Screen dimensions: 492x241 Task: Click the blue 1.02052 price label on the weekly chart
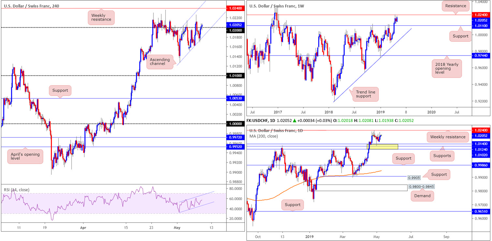(x=481, y=20)
